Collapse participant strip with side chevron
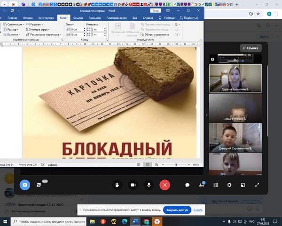The height and width of the screenshot is (226, 282). point(206,114)
